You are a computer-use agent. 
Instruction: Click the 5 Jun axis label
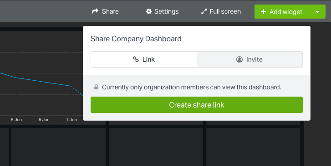coord(16,119)
